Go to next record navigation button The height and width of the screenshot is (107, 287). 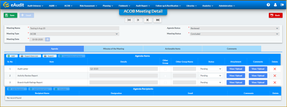coord(148,20)
